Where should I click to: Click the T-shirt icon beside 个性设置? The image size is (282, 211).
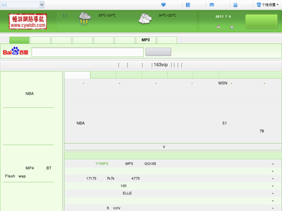pyautogui.click(x=259, y=5)
